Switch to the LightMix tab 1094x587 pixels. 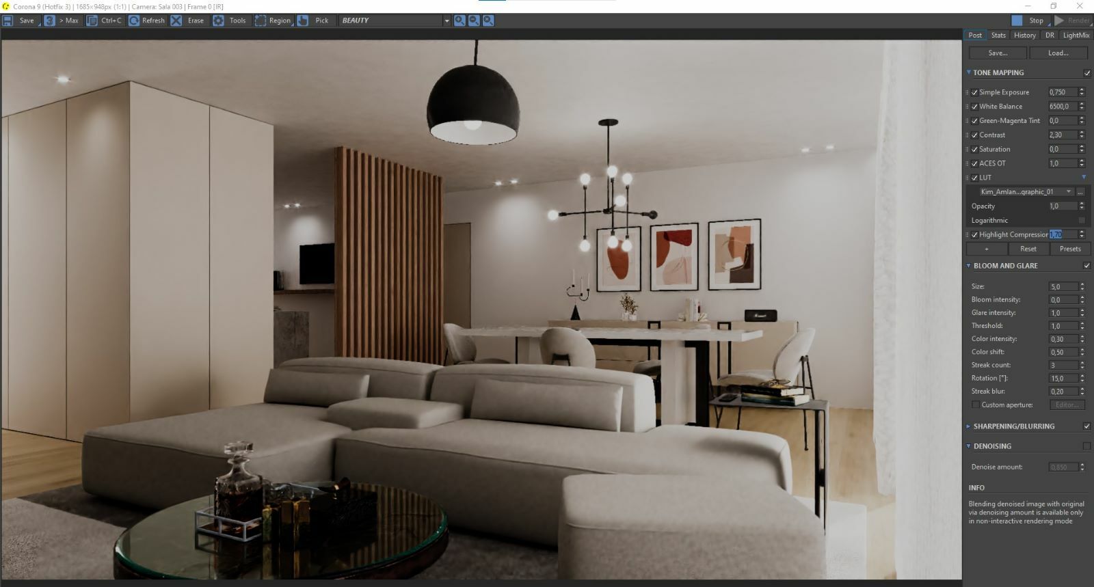point(1076,36)
